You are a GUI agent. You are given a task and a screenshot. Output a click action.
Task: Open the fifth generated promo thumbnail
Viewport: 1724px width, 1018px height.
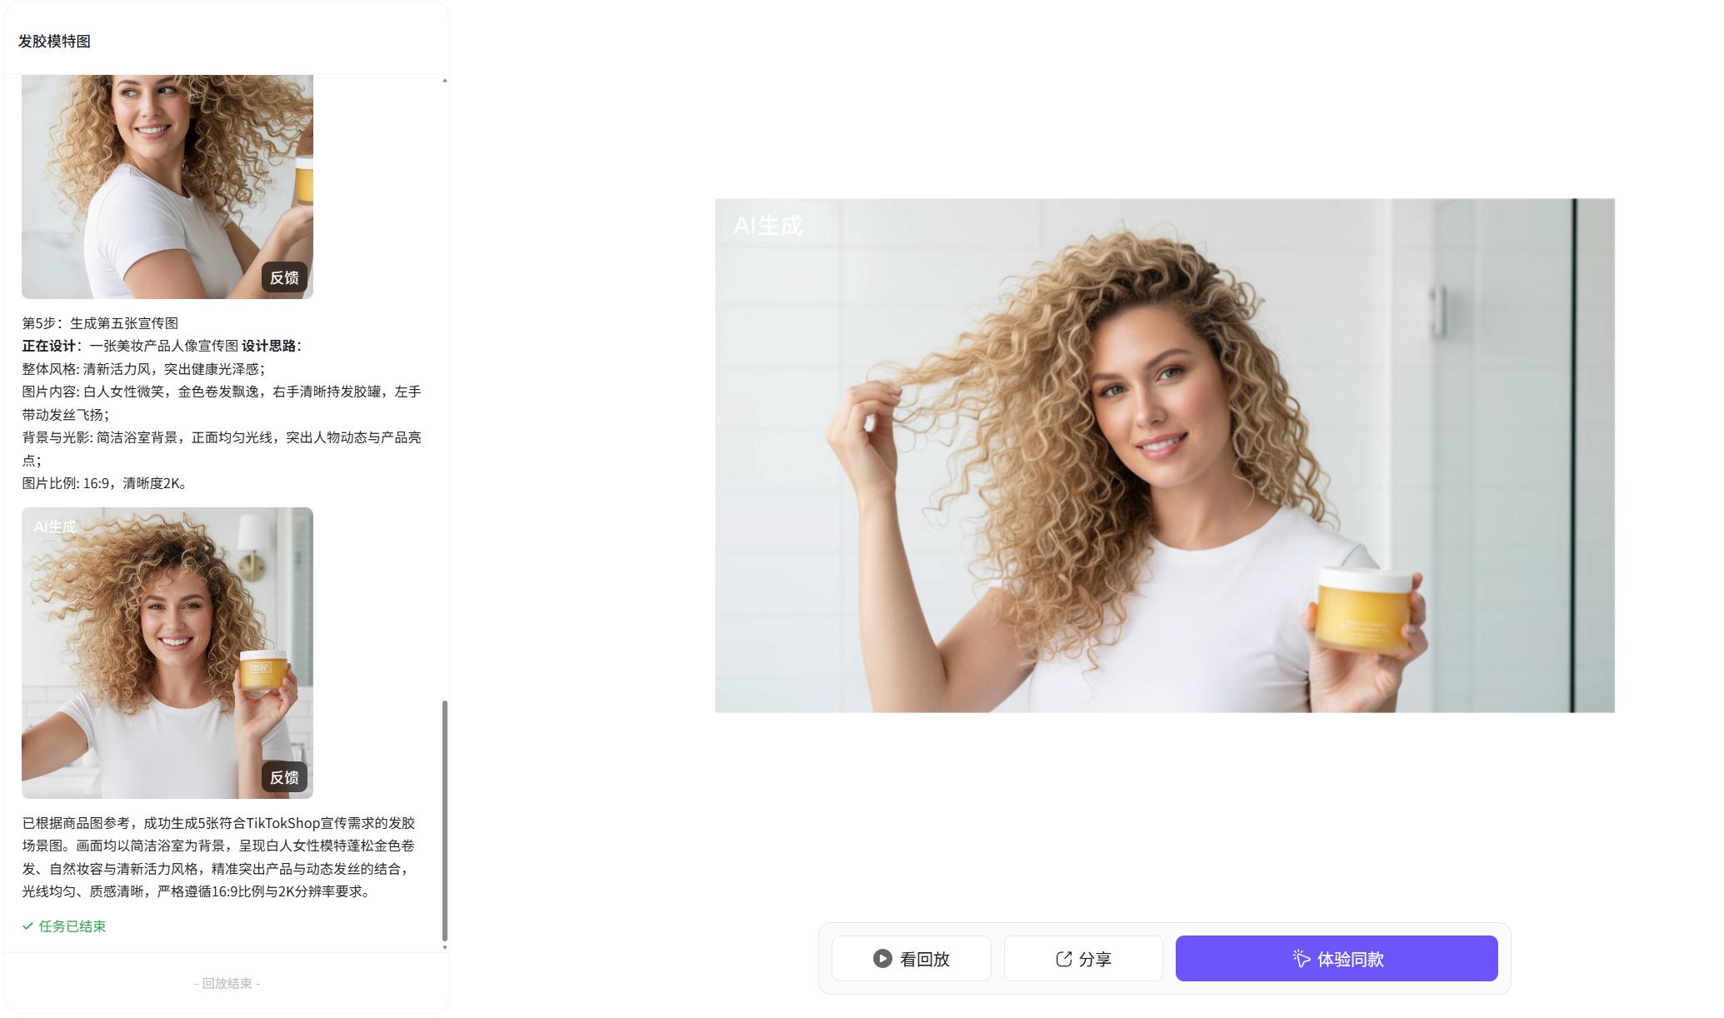[167, 653]
